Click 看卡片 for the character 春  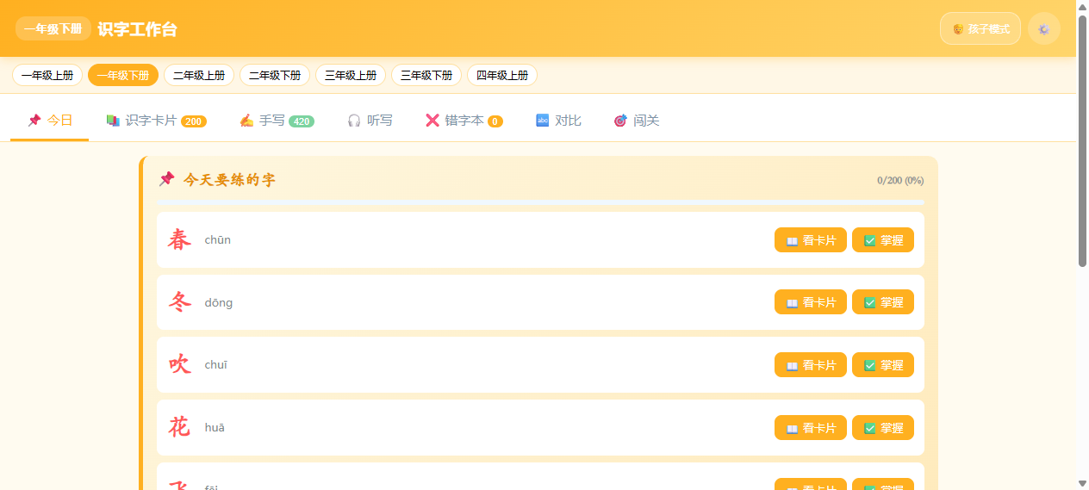point(811,240)
